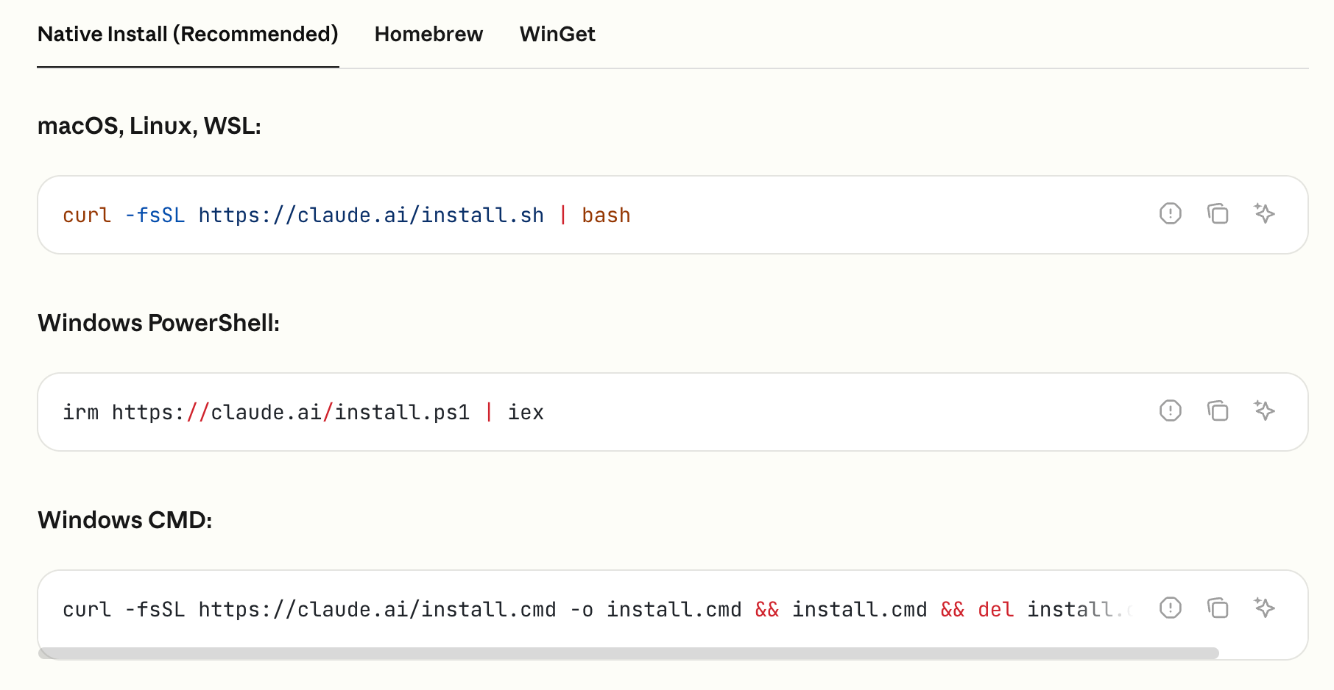The image size is (1334, 690).
Task: Copy the Windows PowerShell irm command
Action: (1218, 410)
